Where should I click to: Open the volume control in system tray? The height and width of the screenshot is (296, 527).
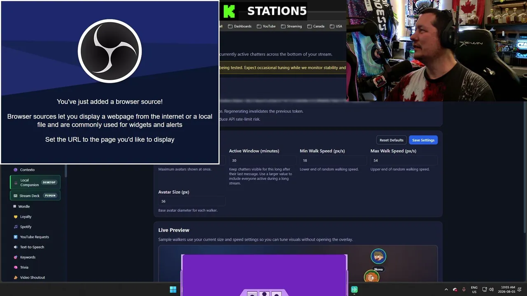click(491, 289)
